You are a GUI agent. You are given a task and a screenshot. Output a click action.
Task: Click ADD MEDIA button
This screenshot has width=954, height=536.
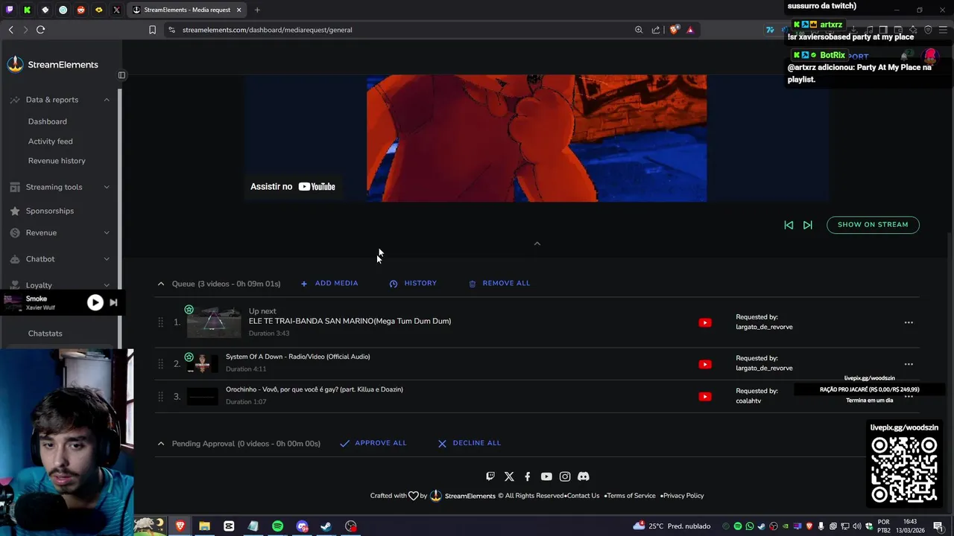click(329, 284)
